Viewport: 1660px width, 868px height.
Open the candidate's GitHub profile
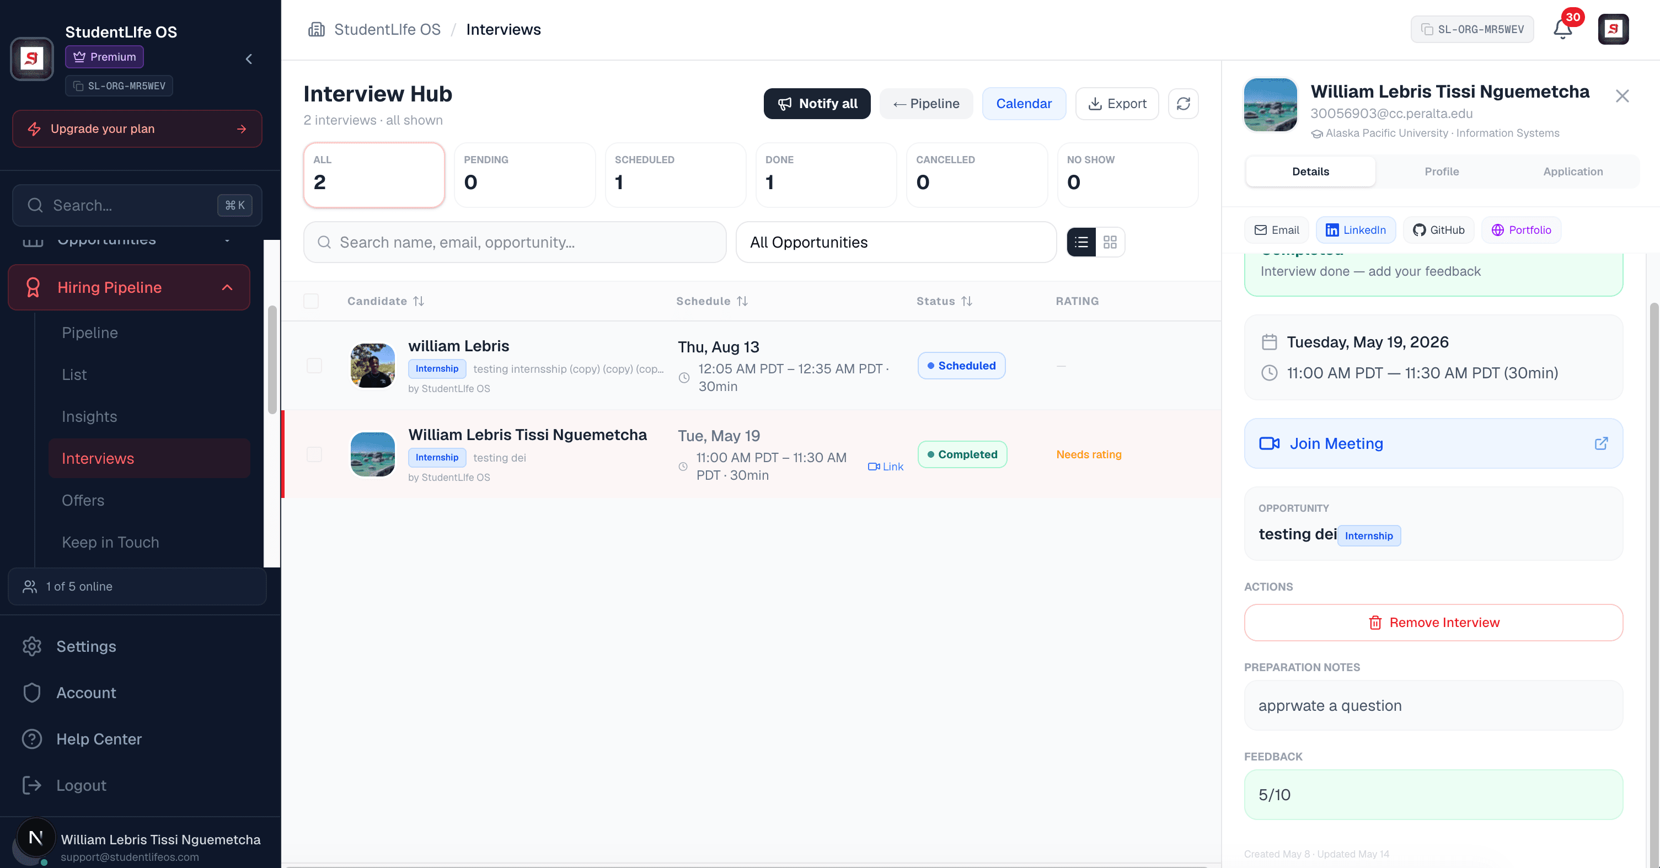(x=1438, y=230)
